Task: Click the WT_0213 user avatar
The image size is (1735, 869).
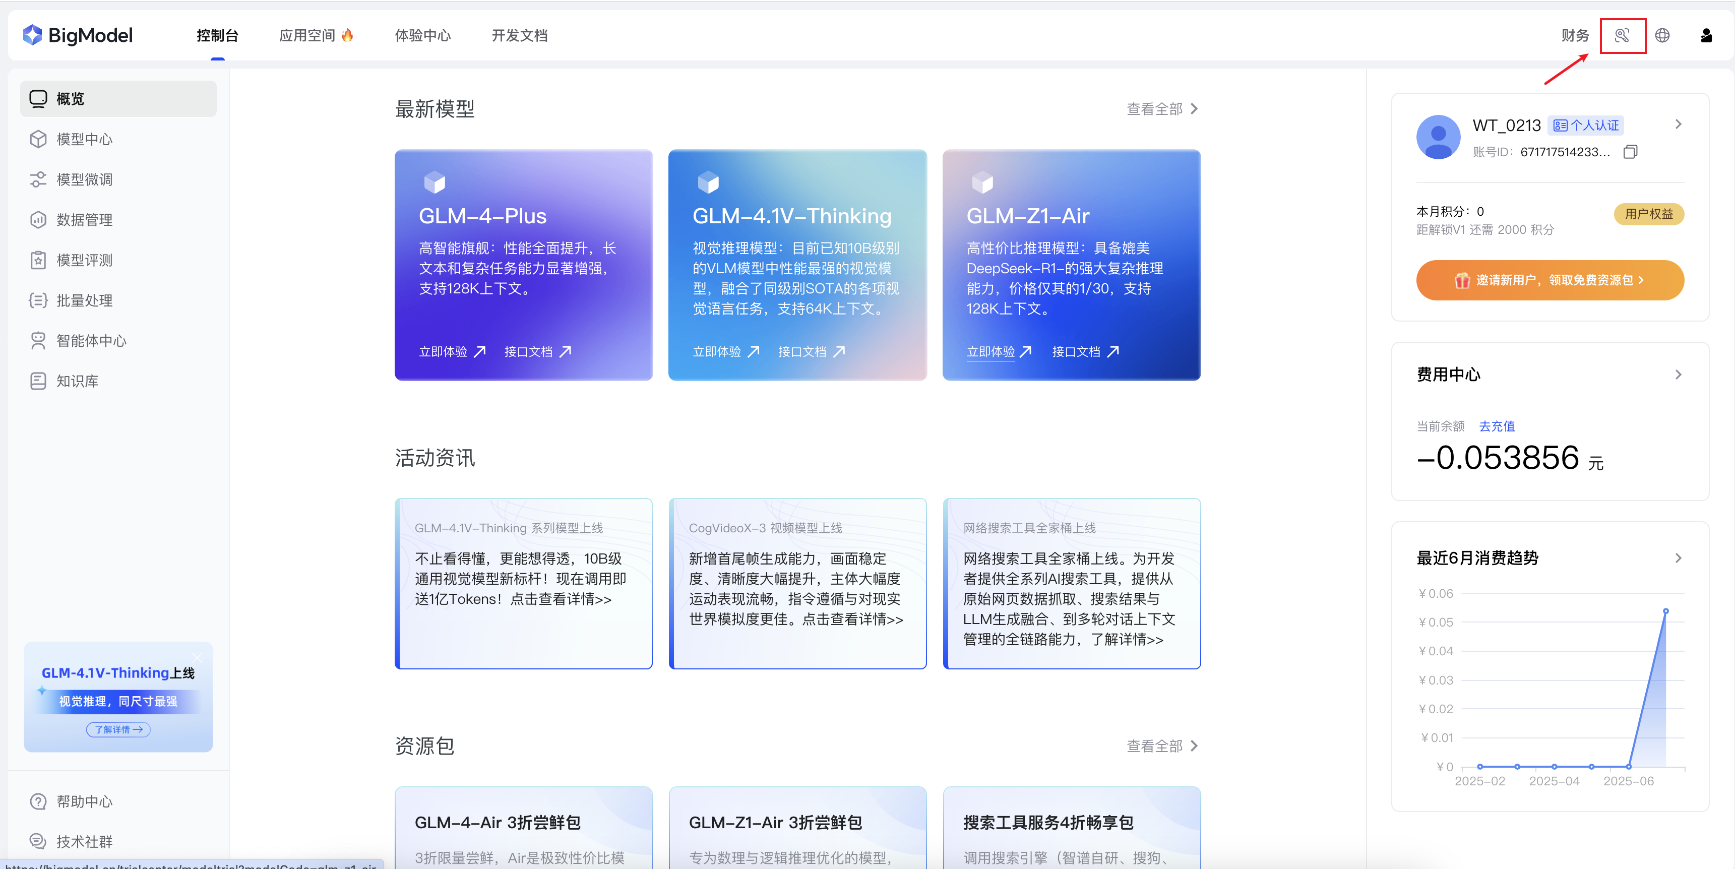Action: 1438,137
